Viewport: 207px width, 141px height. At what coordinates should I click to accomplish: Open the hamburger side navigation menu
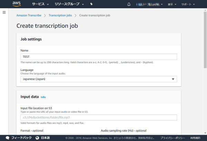coord(4,12)
